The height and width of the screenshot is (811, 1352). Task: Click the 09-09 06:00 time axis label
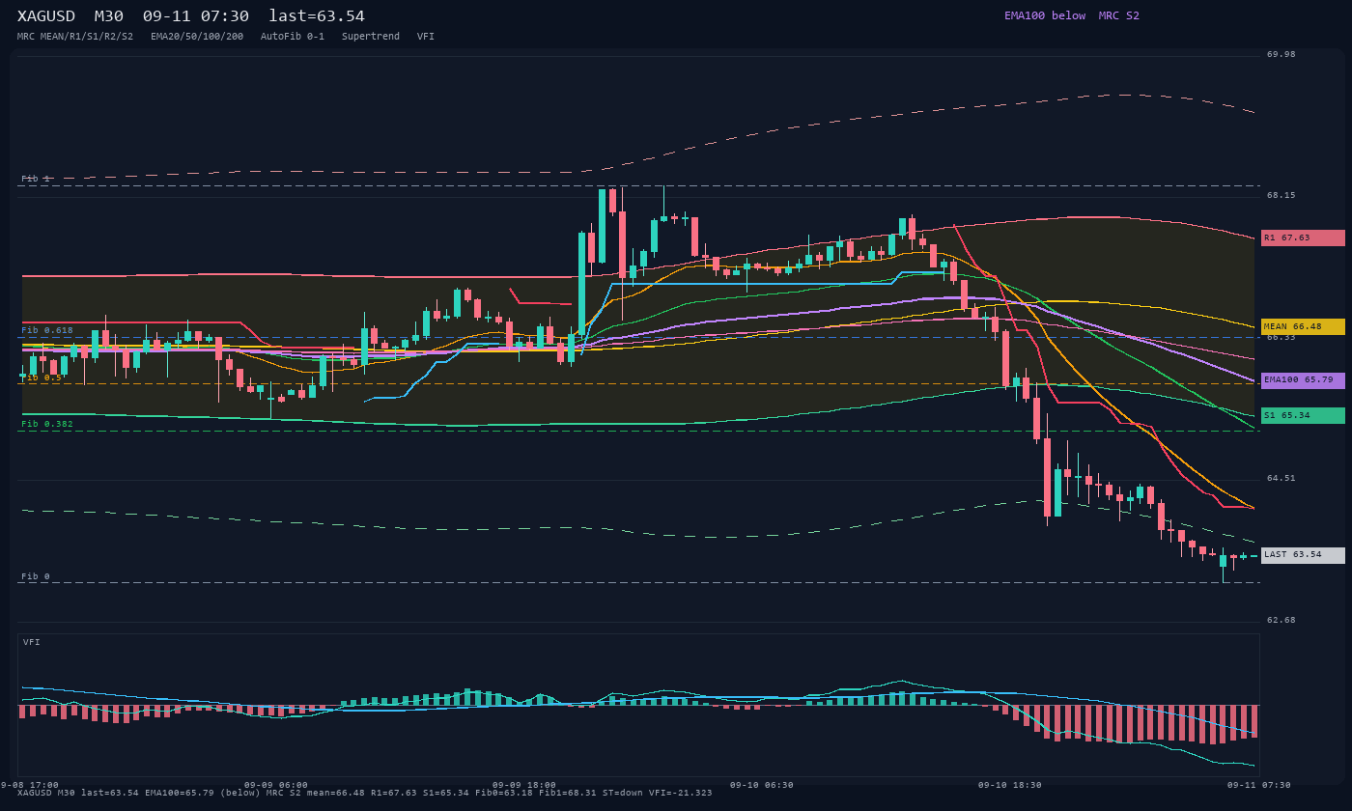tap(276, 785)
